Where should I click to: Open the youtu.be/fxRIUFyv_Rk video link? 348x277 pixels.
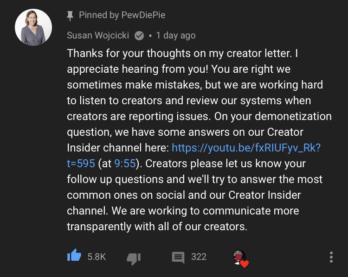point(246,148)
